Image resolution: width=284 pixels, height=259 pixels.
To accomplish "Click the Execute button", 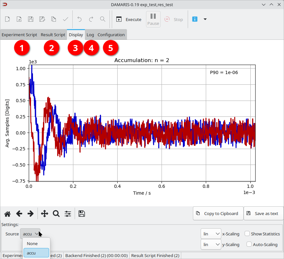I will coord(129,19).
